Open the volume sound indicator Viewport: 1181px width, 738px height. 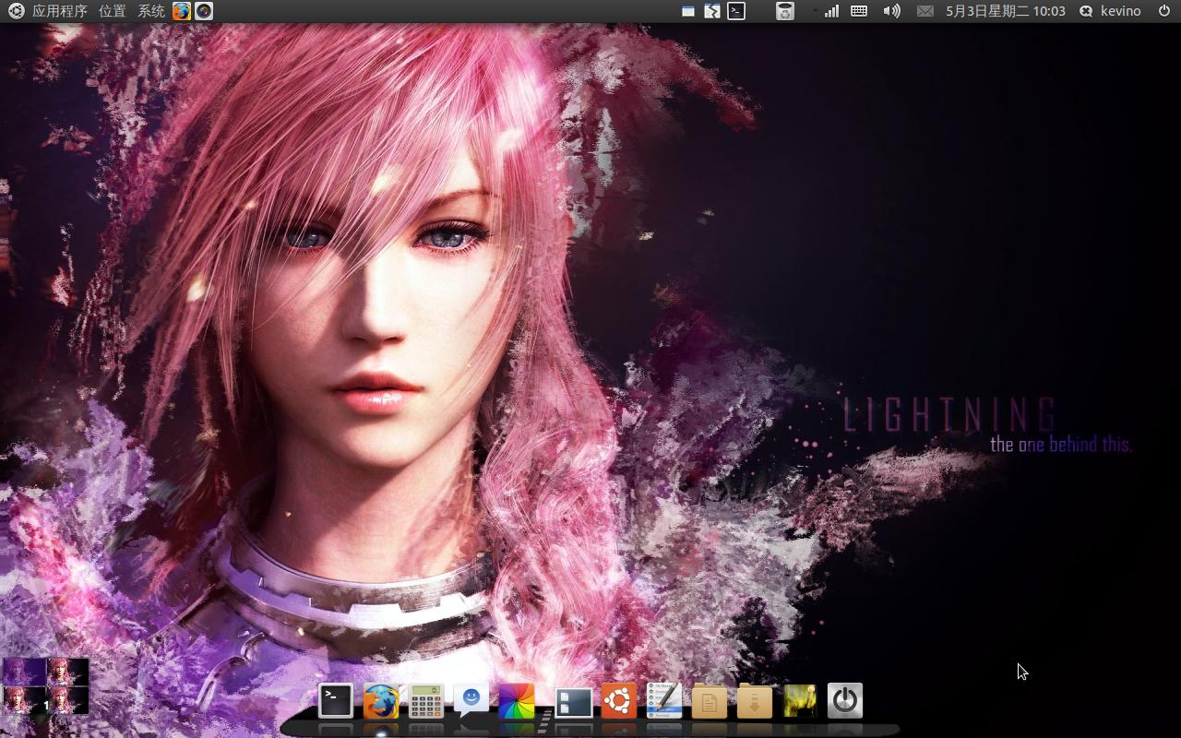891,11
